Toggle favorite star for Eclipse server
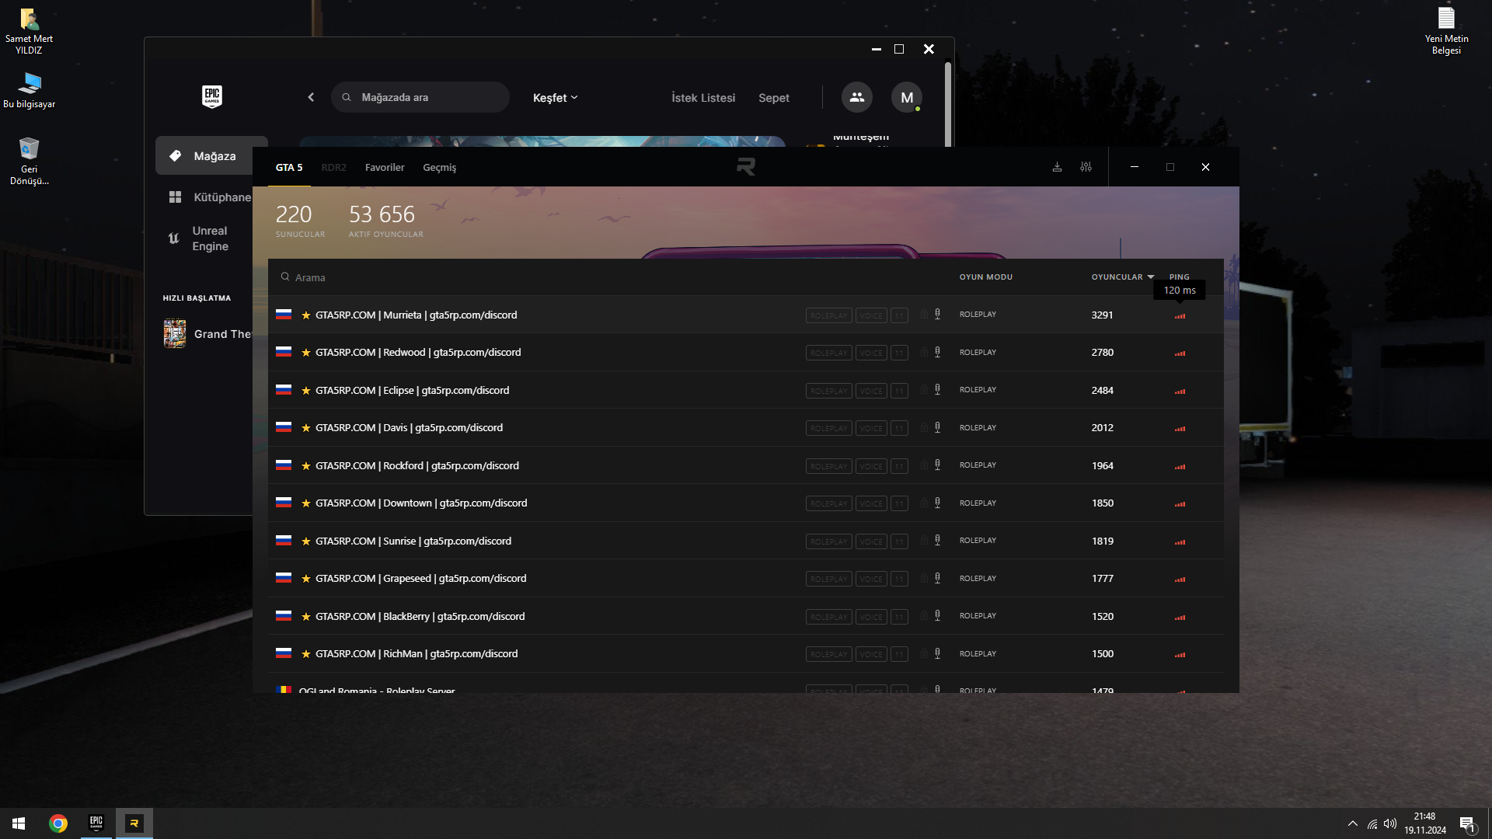 click(306, 391)
